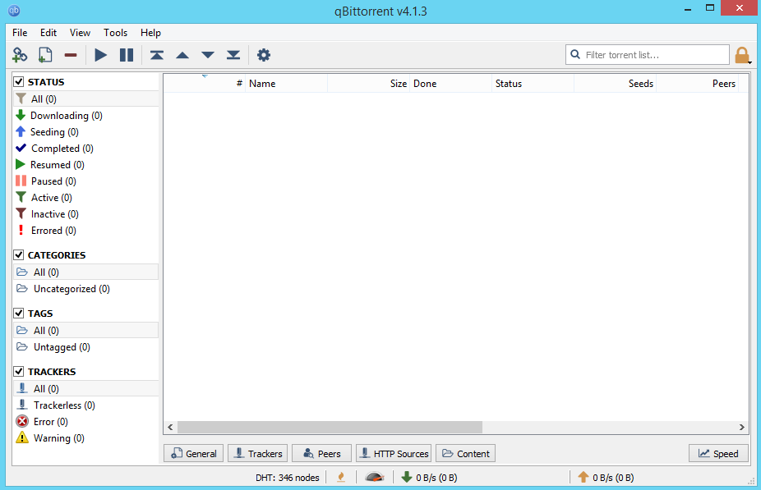
Task: Select Untagged (0) tag filter
Action: [x=86, y=347]
